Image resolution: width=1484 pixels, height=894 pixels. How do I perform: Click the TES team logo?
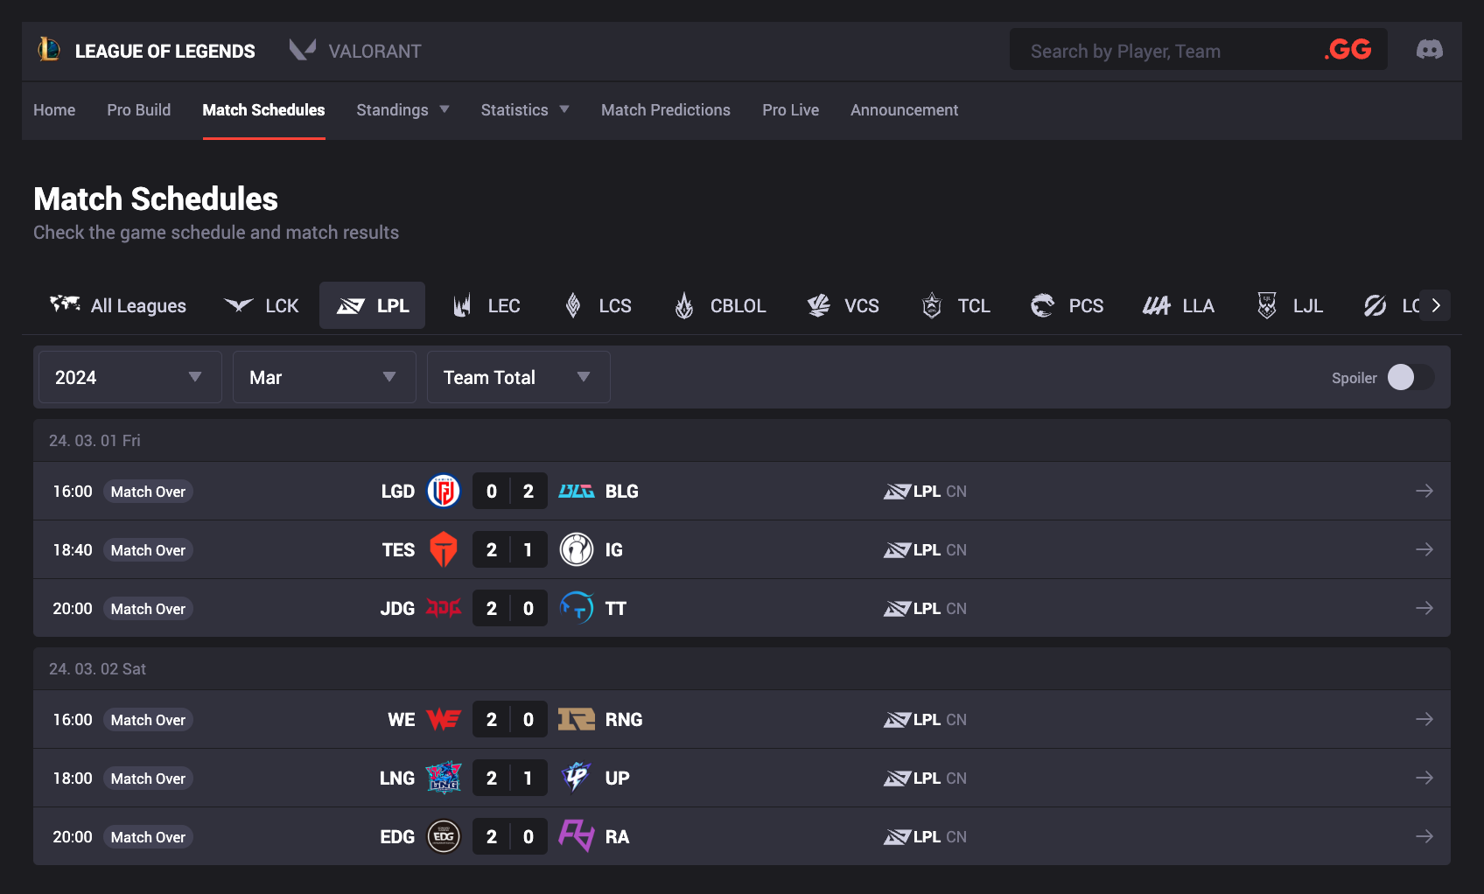tap(444, 549)
